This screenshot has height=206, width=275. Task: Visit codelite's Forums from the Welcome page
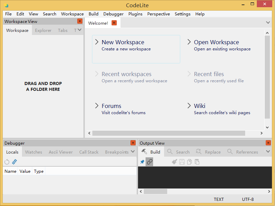click(112, 106)
